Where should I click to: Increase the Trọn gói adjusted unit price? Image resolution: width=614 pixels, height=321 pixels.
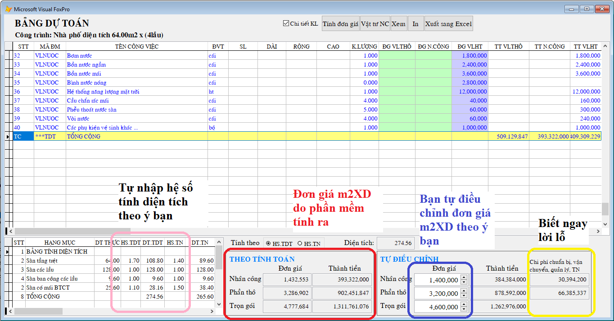click(x=464, y=305)
